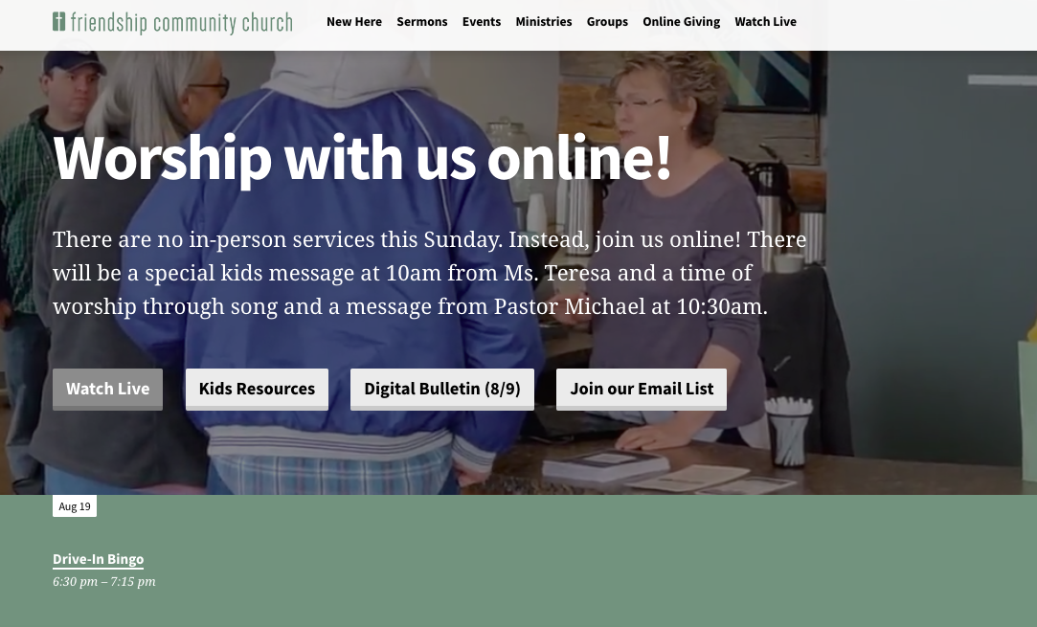Go to the Sermons page
Image resolution: width=1037 pixels, height=627 pixels.
(x=422, y=22)
